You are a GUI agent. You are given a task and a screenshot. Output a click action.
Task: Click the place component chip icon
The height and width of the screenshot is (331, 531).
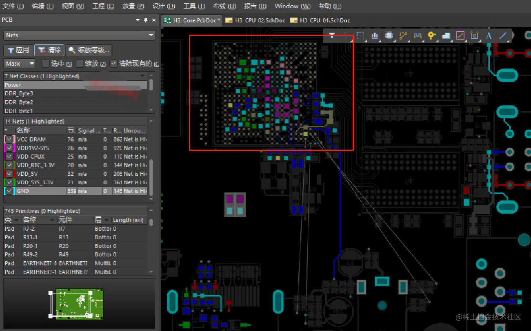click(389, 35)
